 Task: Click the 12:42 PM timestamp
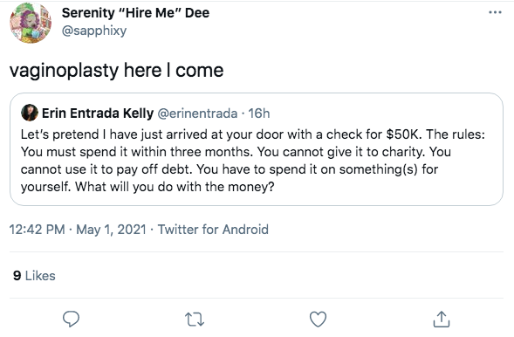pos(37,229)
